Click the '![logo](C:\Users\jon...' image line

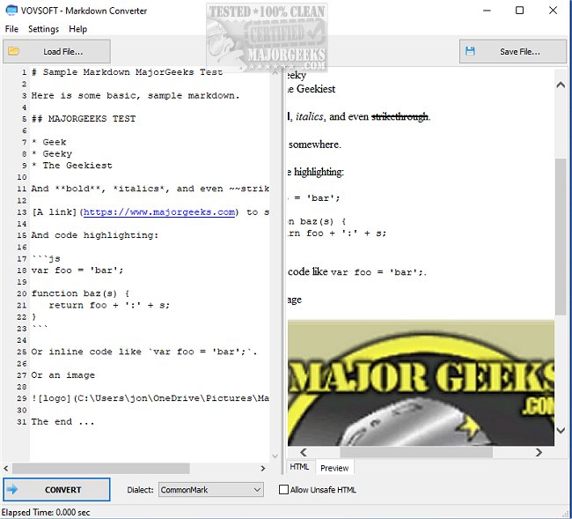150,398
